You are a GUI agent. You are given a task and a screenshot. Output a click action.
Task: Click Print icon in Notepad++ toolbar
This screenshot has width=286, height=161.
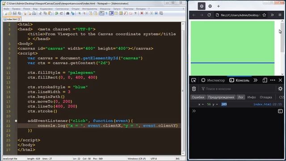(x=34, y=13)
